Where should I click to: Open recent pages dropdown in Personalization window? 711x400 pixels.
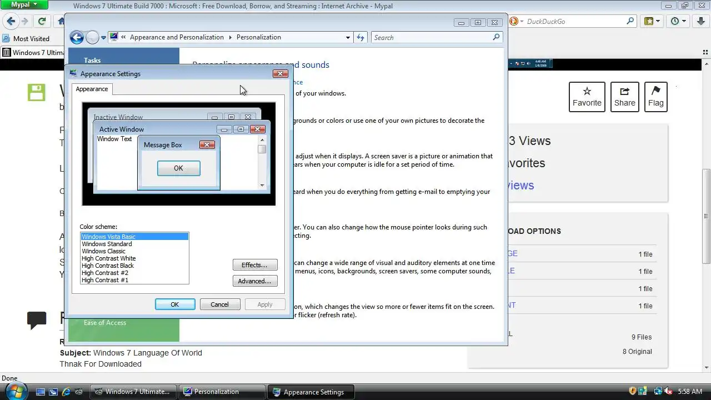(103, 38)
